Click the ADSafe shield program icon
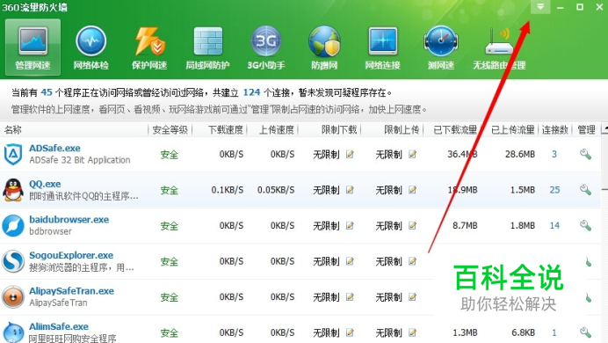 coord(13,154)
